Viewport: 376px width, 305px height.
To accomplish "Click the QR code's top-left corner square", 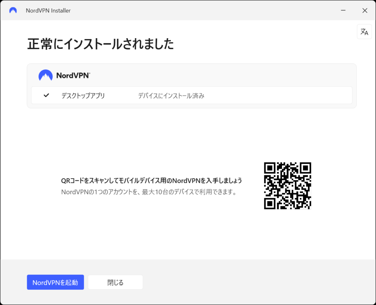I will 270,168.
